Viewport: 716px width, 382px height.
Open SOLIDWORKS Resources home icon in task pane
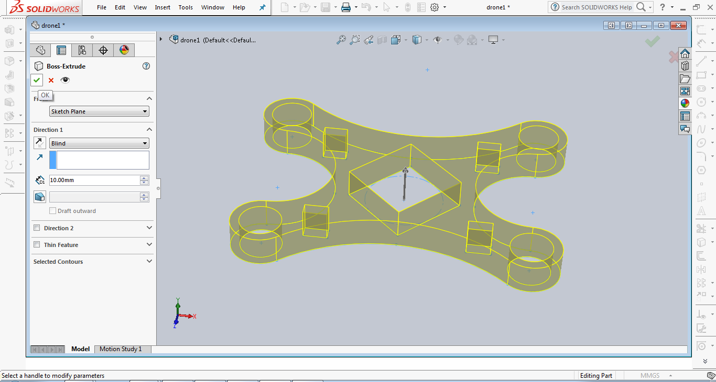click(x=685, y=53)
